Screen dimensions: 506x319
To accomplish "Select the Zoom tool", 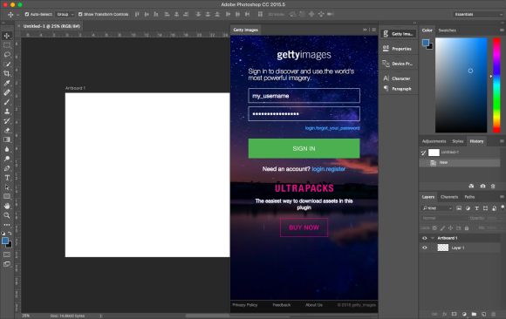I will click(7, 215).
